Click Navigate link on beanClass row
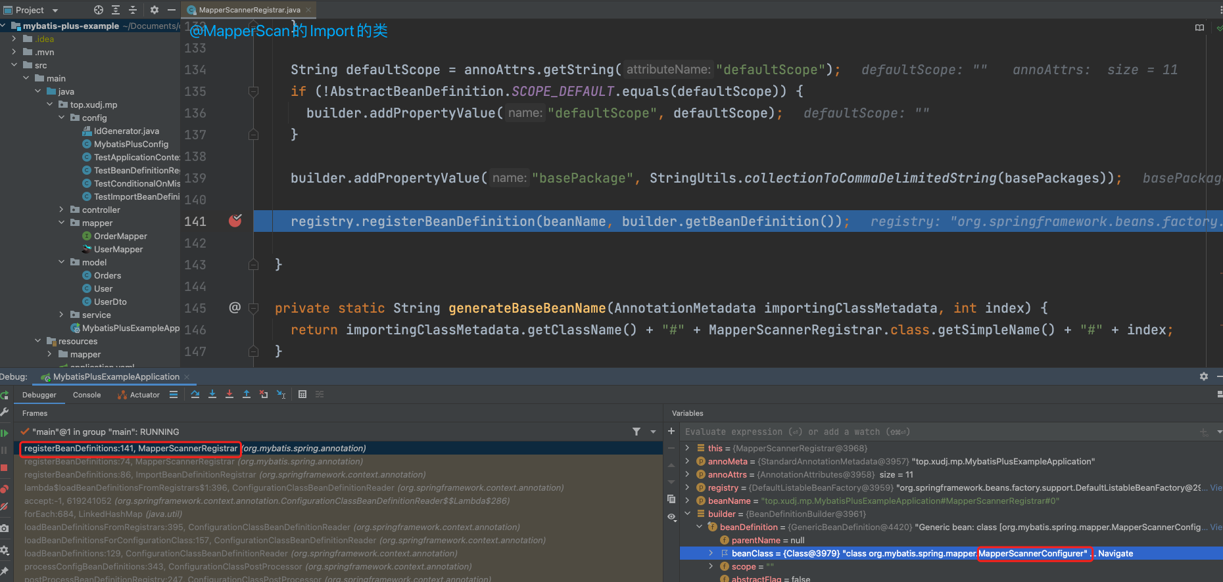The image size is (1223, 582). click(x=1115, y=553)
